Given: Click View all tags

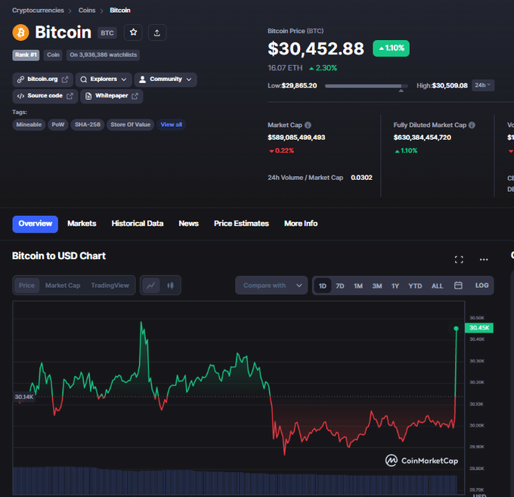Looking at the screenshot, I should [x=171, y=125].
